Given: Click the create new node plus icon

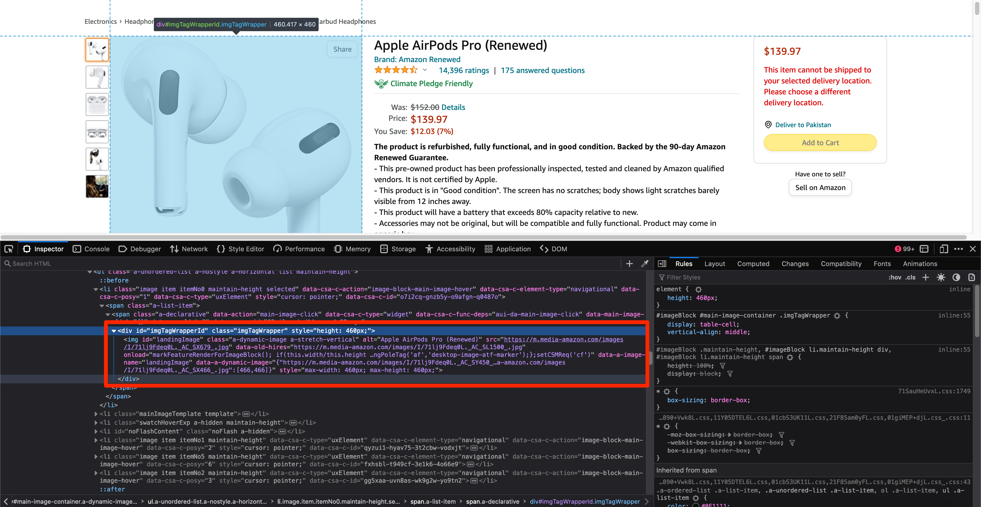Looking at the screenshot, I should [630, 264].
